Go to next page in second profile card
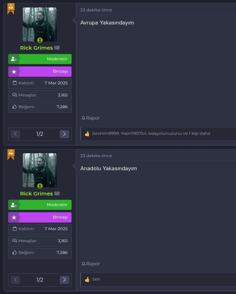Screen dimensions: 236x294 point(64,280)
